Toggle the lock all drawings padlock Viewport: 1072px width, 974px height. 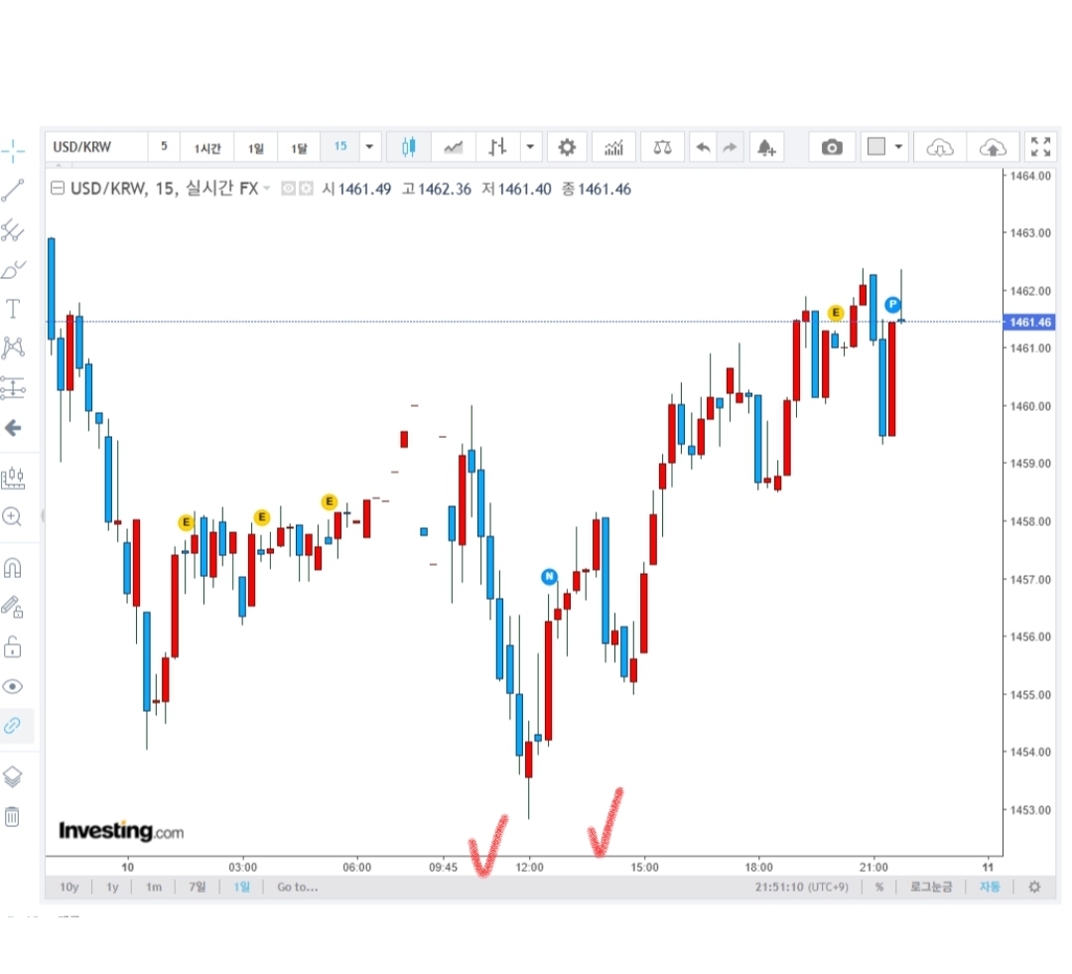pos(13,647)
